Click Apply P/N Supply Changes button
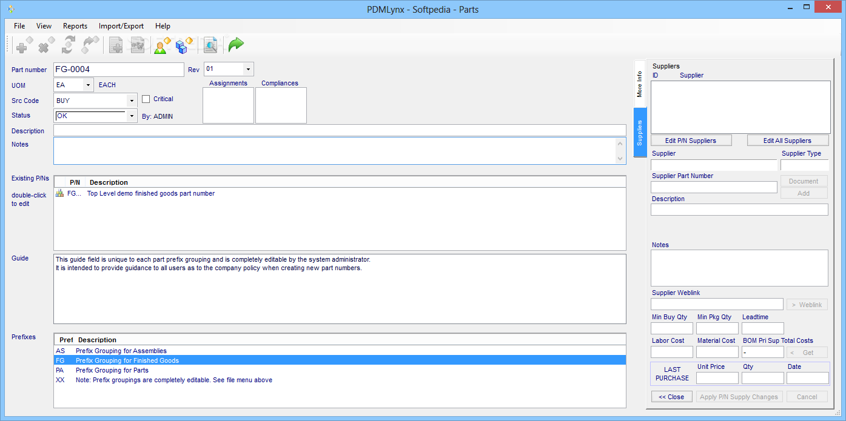846x421 pixels. [739, 397]
